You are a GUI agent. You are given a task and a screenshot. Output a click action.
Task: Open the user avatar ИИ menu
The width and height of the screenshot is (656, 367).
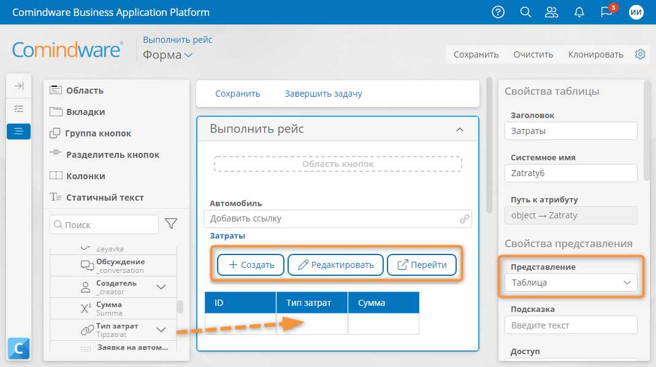pos(636,12)
